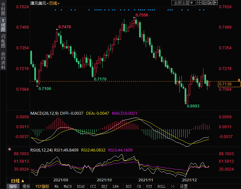Click the crosshair cursor icon
The height and width of the screenshot is (189, 241).
[x=200, y=3]
